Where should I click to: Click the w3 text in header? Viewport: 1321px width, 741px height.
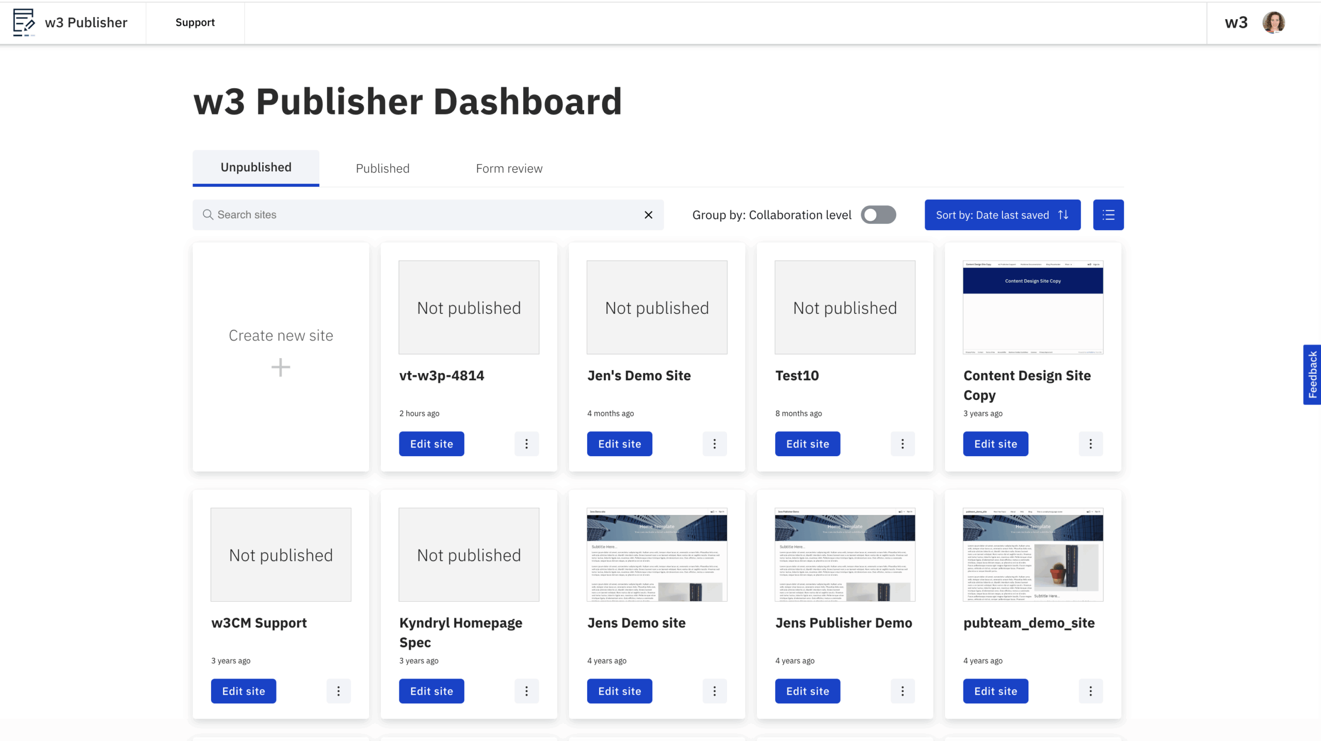tap(1236, 22)
